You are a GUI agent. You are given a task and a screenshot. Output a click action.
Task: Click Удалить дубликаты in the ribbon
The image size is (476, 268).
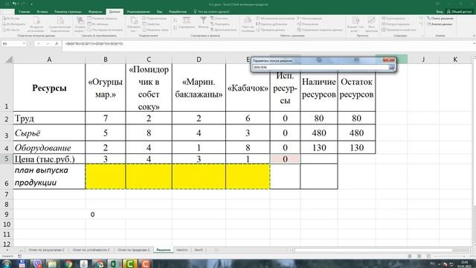pyautogui.click(x=271, y=24)
